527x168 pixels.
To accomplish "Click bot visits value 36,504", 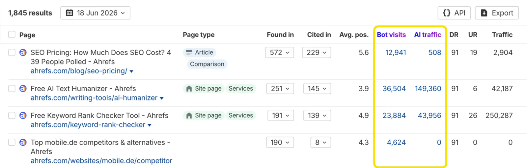I will (394, 88).
